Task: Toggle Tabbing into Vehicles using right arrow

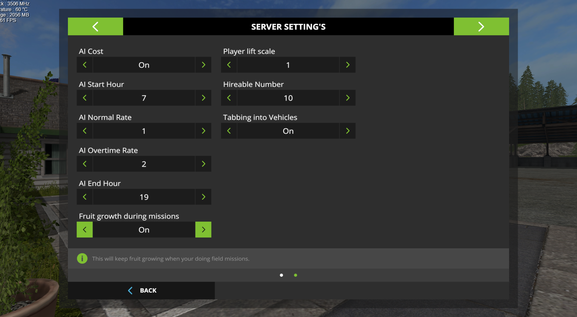Action: tap(348, 131)
